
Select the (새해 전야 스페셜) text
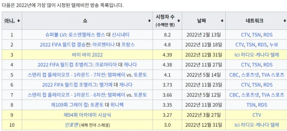(x=95, y=125)
